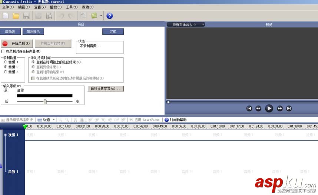318x195 pixels.
Task: Open help via the blue question mark
Action: point(109,16)
